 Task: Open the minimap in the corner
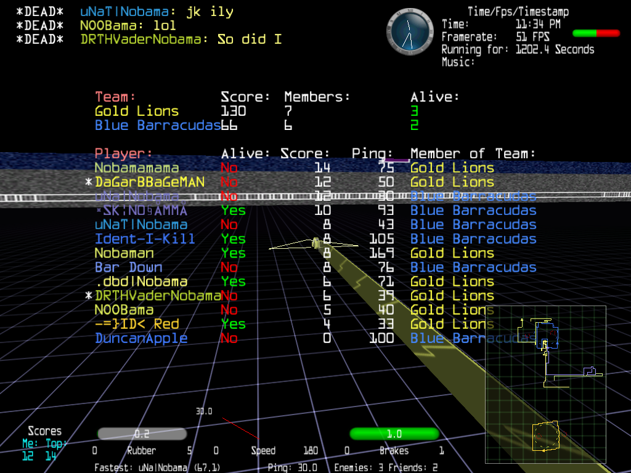pyautogui.click(x=545, y=384)
